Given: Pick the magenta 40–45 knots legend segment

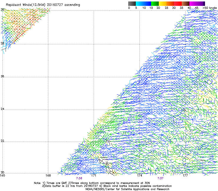Looking at the screenshot, I should [193, 4].
